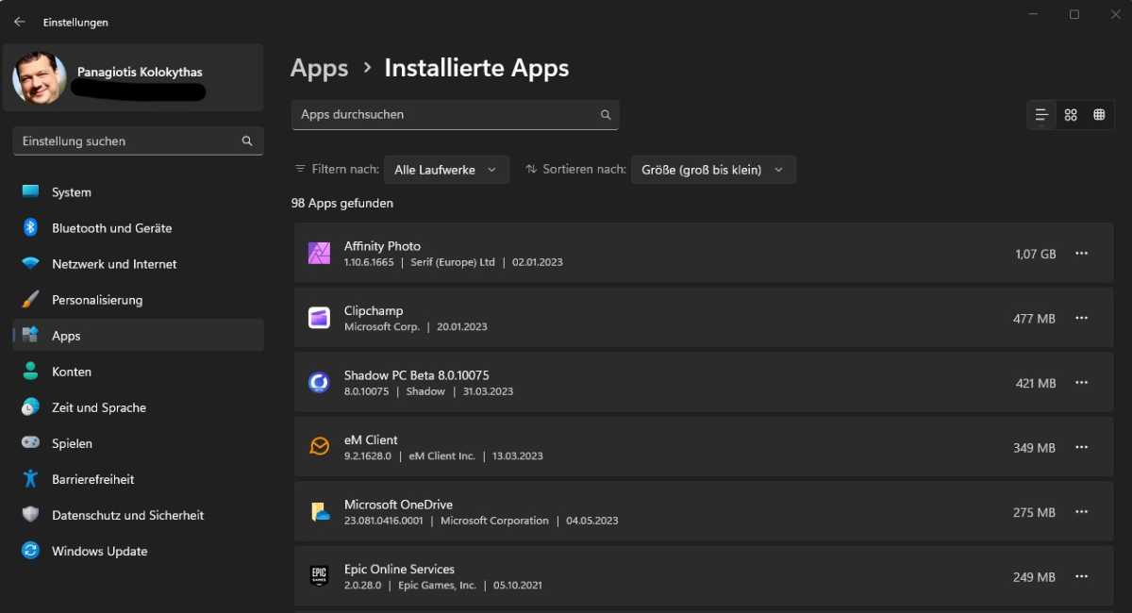This screenshot has height=613, width=1132.
Task: Open the three-dot menu for Clipchamp
Action: [x=1082, y=318]
